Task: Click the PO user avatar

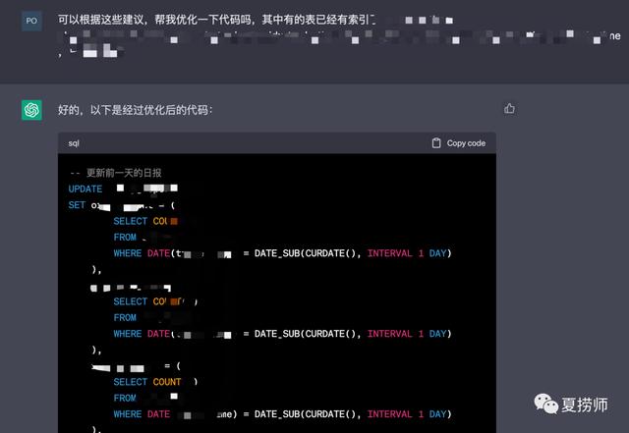Action: (31, 21)
